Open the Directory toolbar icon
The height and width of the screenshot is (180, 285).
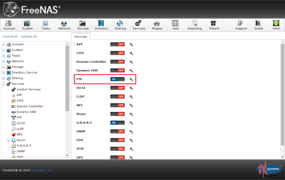(x=101, y=25)
